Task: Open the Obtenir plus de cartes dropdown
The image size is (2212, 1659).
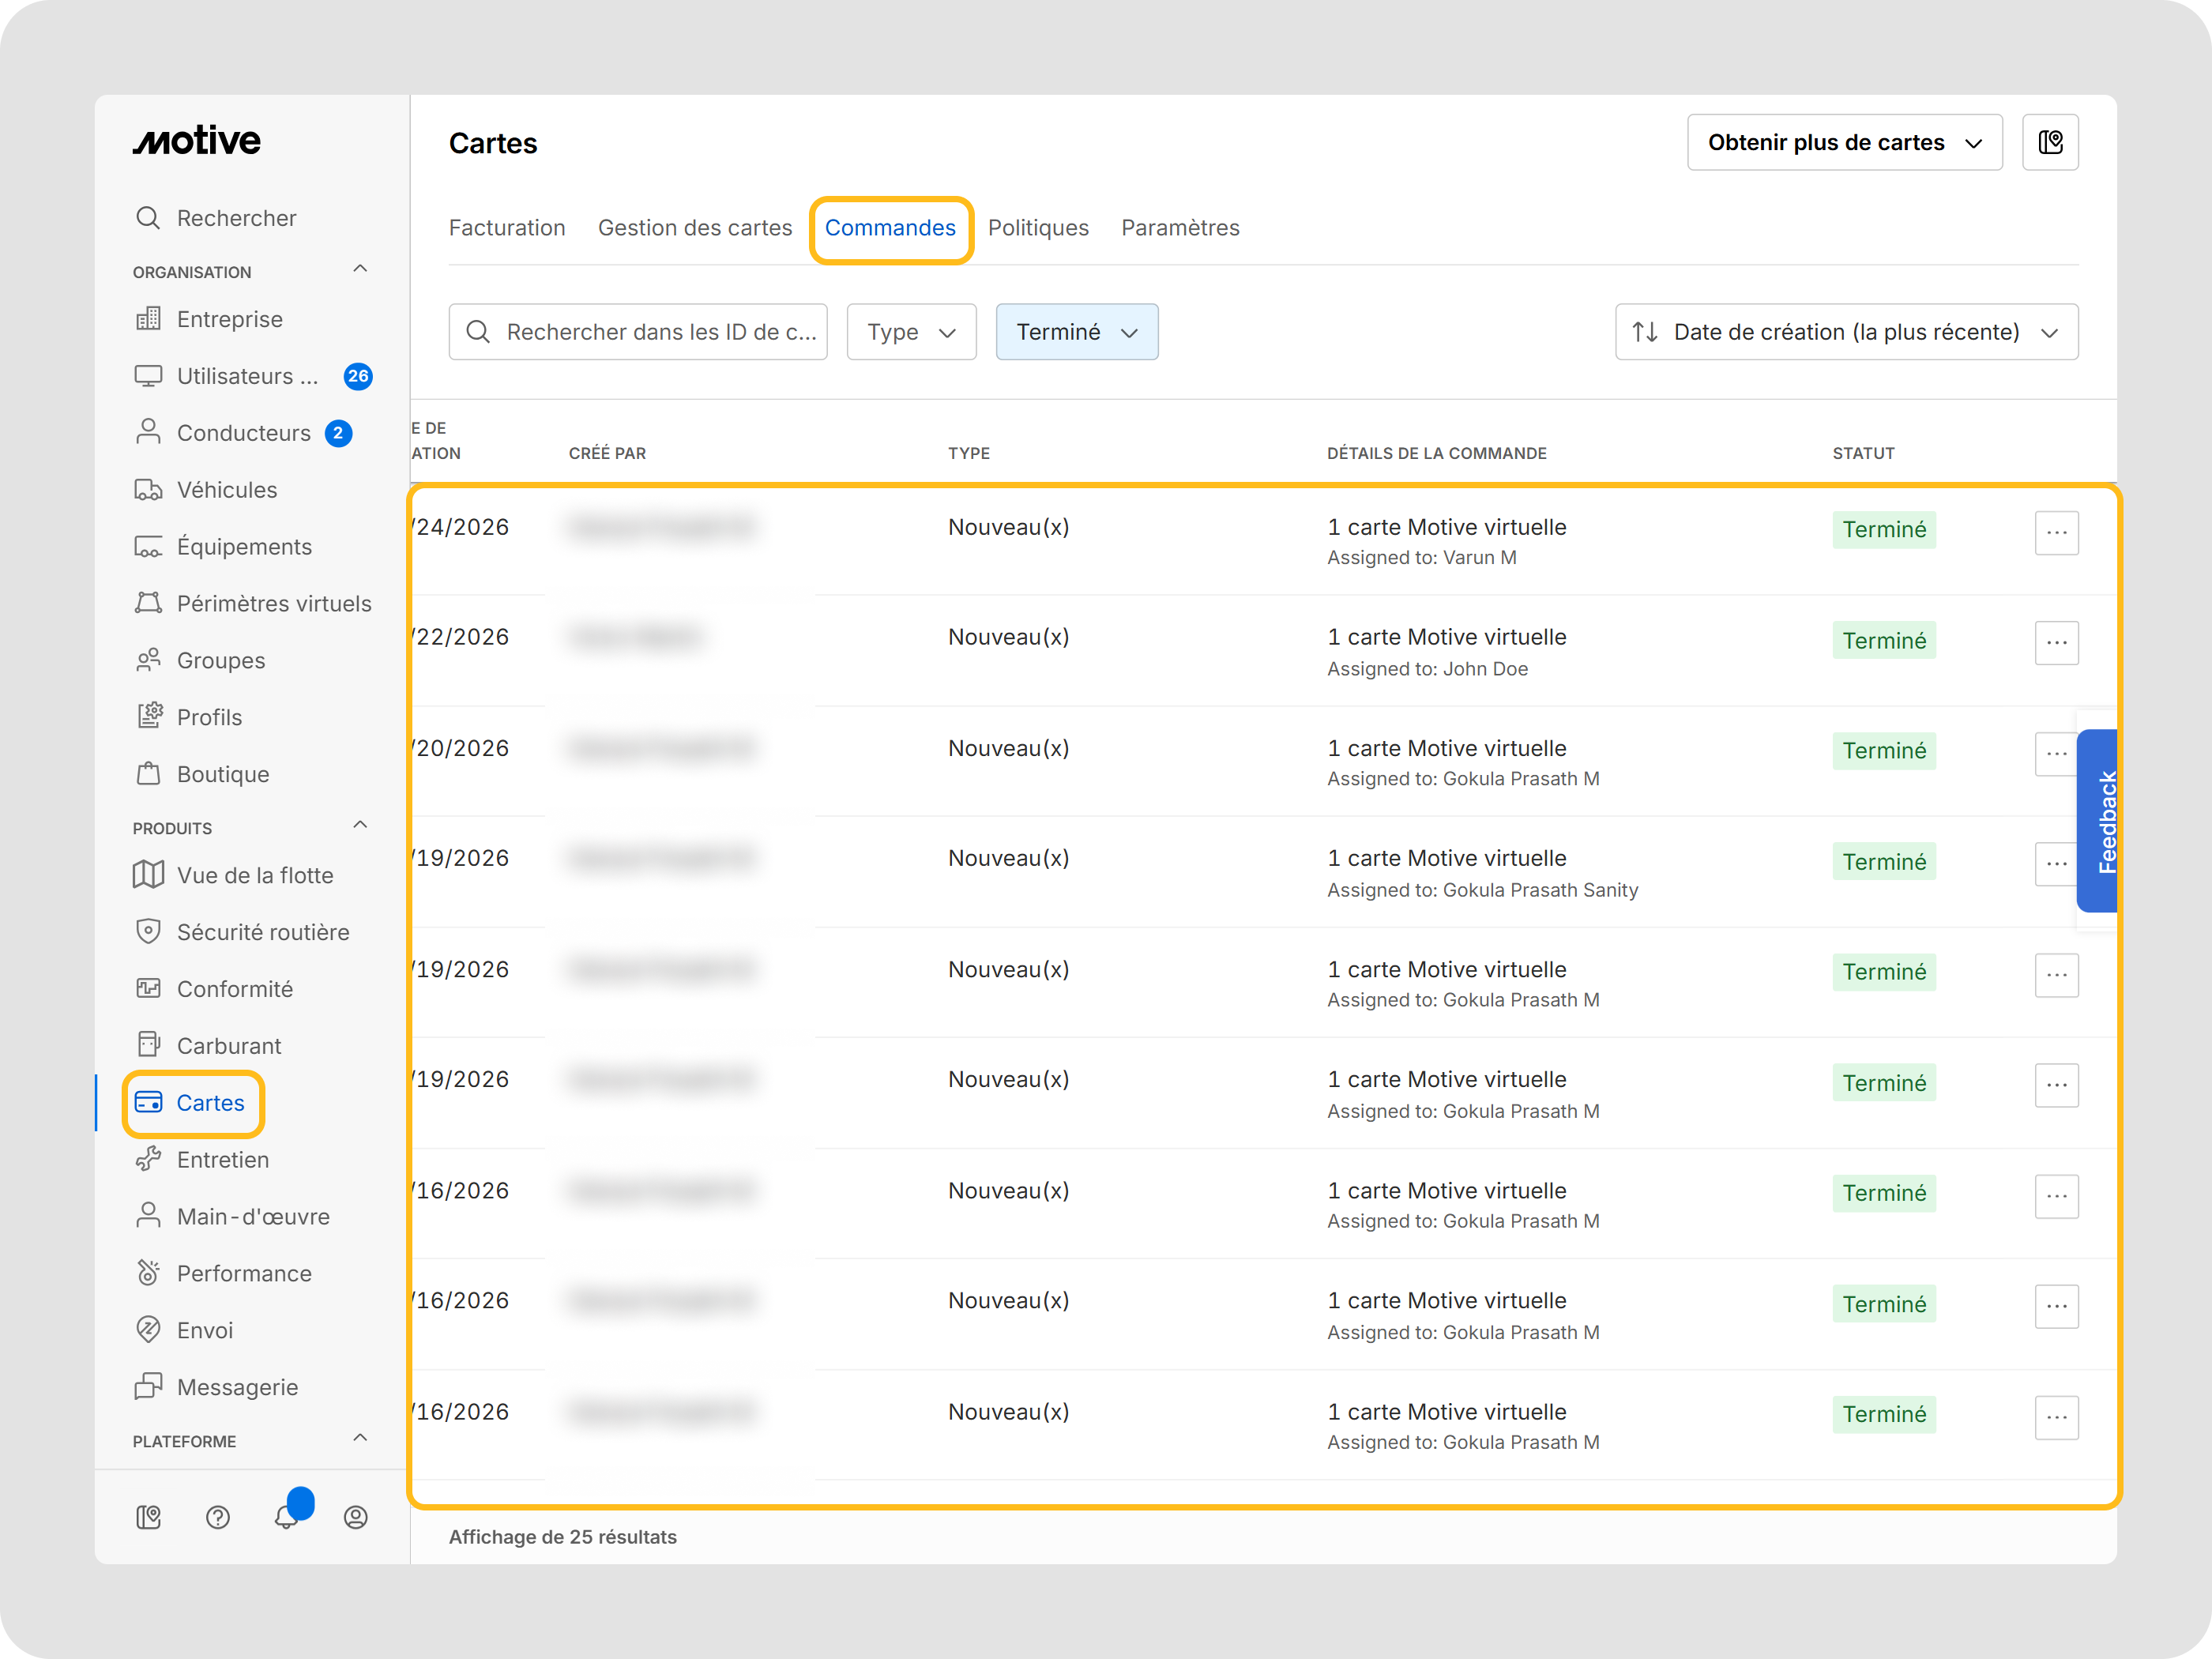Action: [x=1845, y=143]
